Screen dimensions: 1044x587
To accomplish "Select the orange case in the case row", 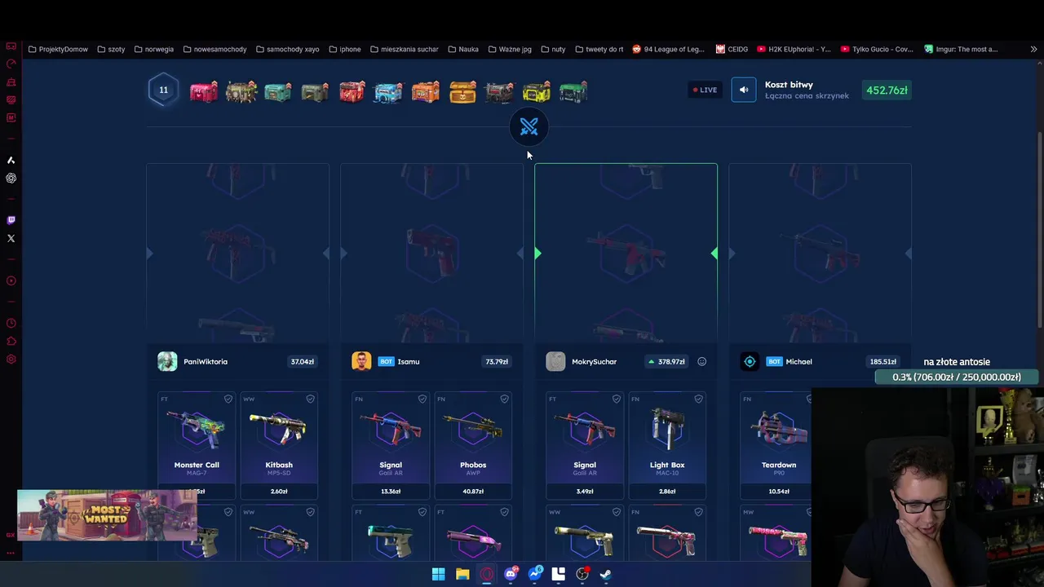I will point(425,92).
